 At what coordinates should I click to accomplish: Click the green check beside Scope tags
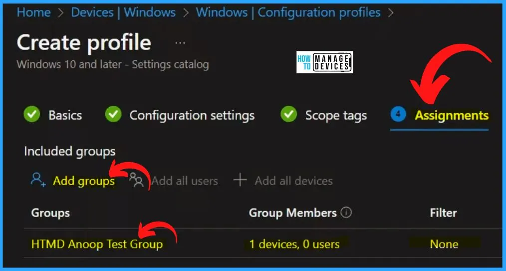[289, 114]
